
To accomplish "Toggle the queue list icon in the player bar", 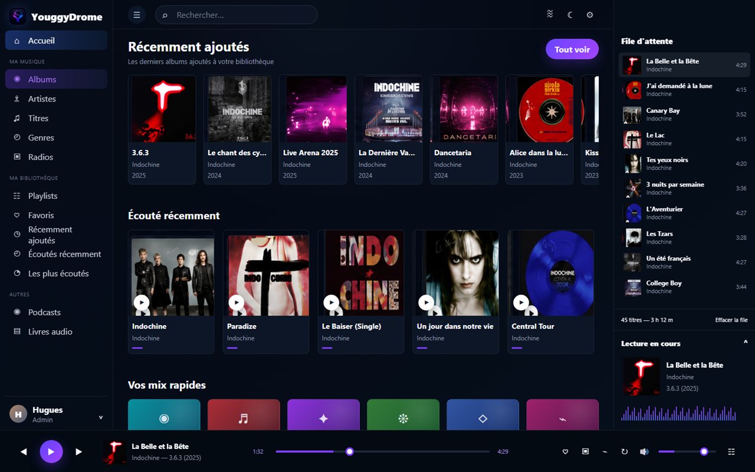I will point(731,452).
